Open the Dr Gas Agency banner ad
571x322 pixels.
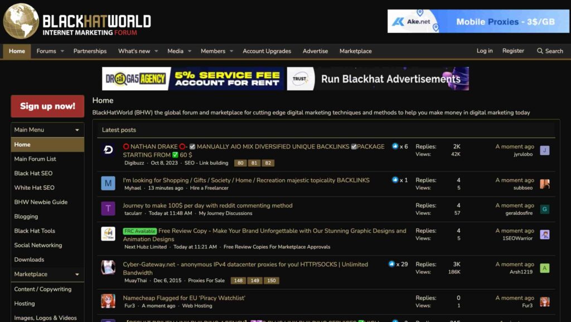[x=193, y=79]
